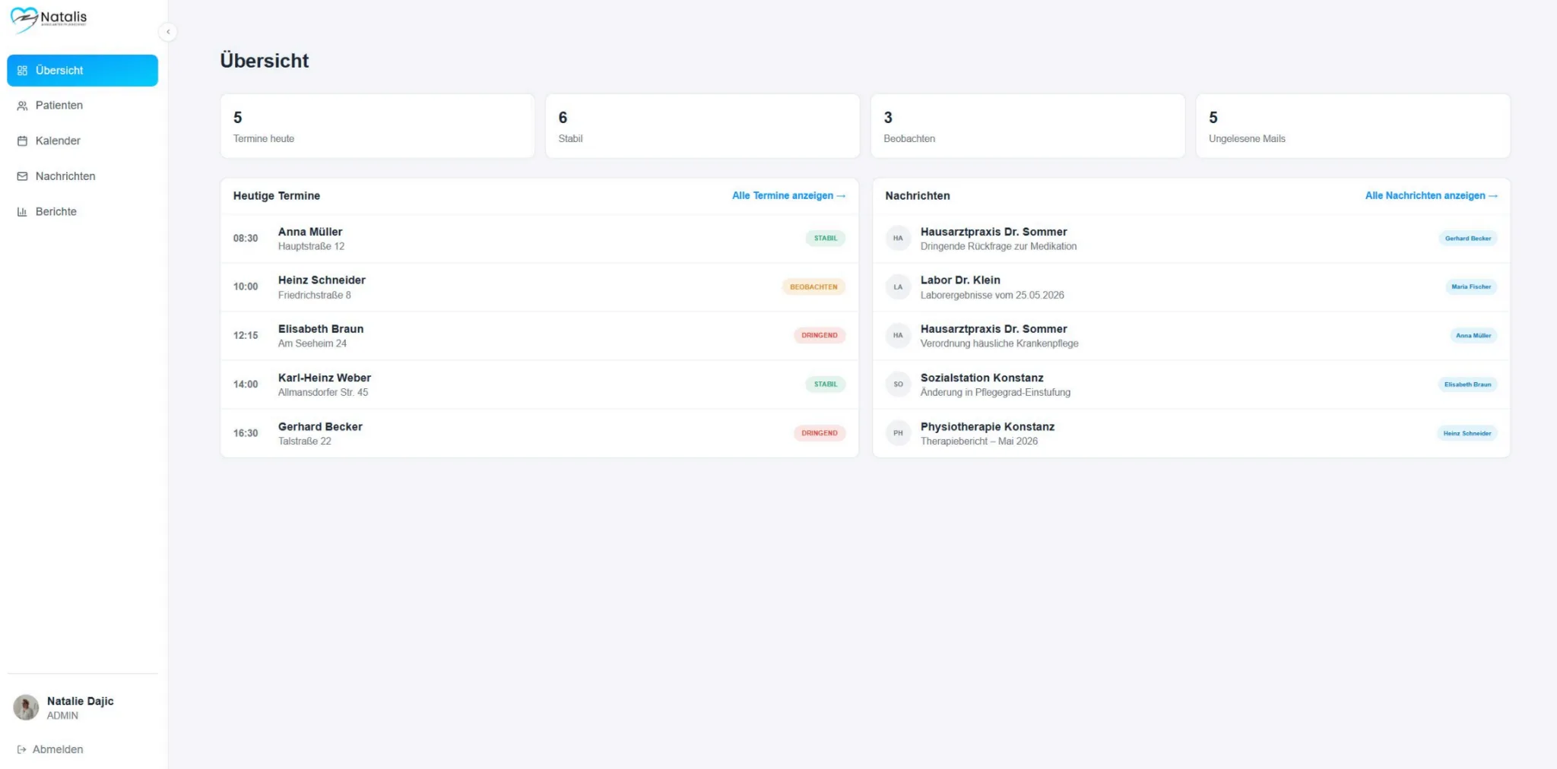Image resolution: width=1557 pixels, height=769 pixels.
Task: Open the Übersicht menu item
Action: (82, 71)
